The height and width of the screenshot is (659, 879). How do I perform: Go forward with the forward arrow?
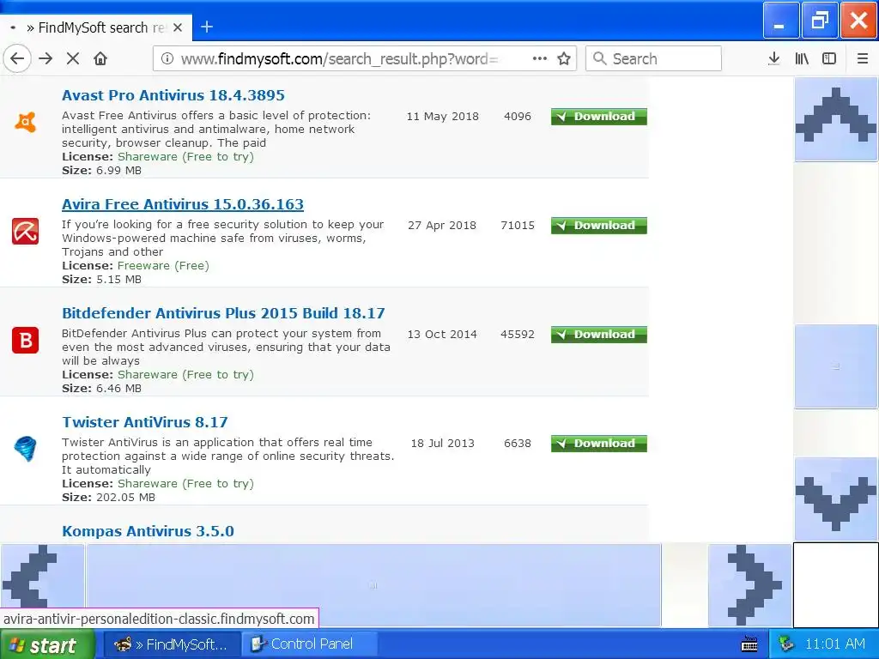coord(45,58)
